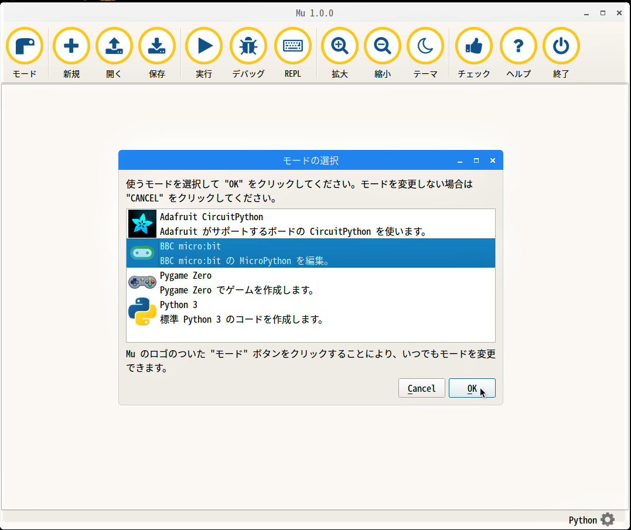Open the モード (Mode) toolbar button
The height and width of the screenshot is (530, 631).
25,53
